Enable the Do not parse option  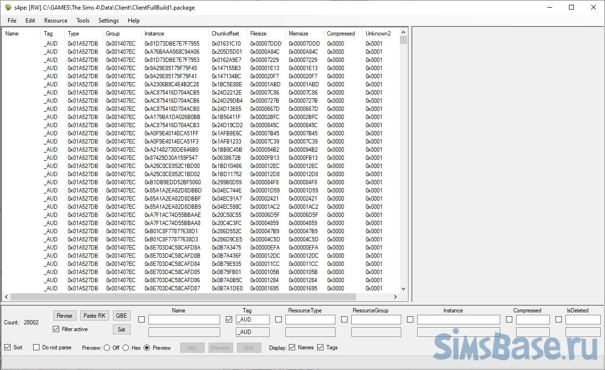37,347
